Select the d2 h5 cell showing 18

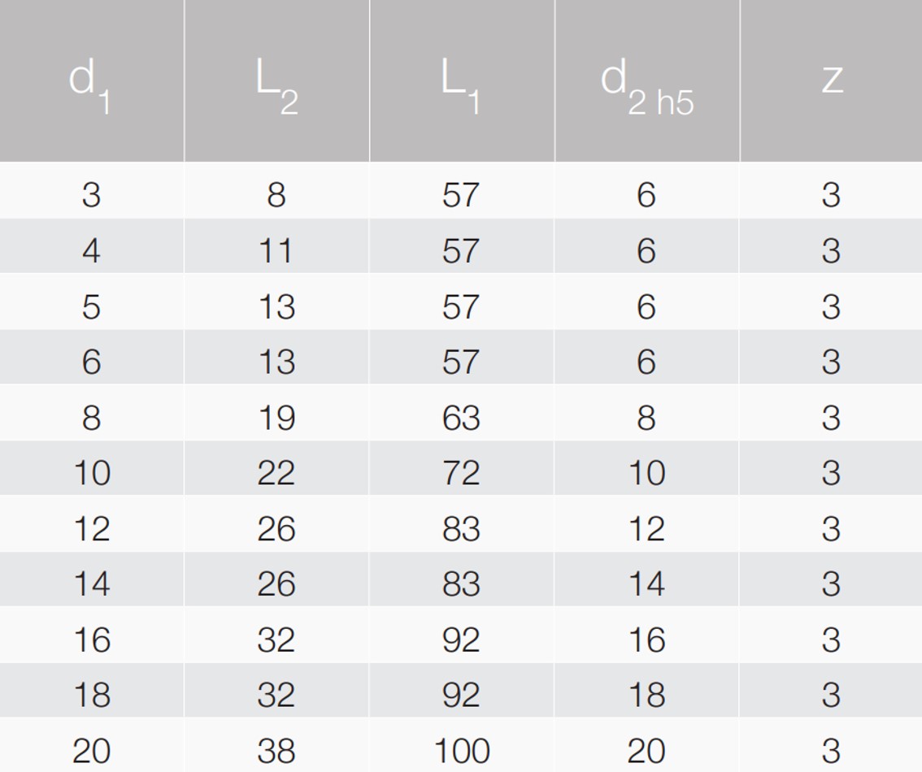(646, 696)
